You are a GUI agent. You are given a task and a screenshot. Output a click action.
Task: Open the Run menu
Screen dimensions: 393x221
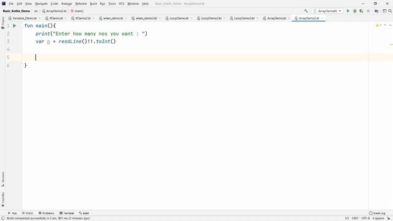tap(103, 4)
